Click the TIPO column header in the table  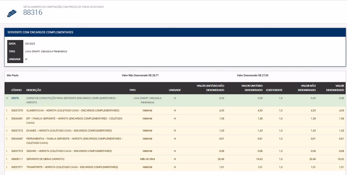[132, 90]
